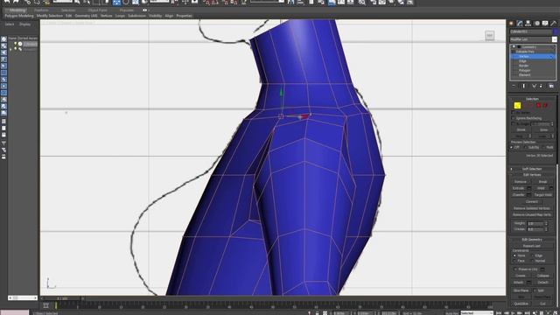The height and width of the screenshot is (315, 560).
Task: Open the Motion command panel tab
Action: (536, 24)
